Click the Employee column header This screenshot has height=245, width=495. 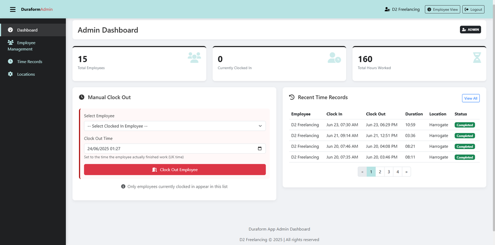(x=301, y=114)
